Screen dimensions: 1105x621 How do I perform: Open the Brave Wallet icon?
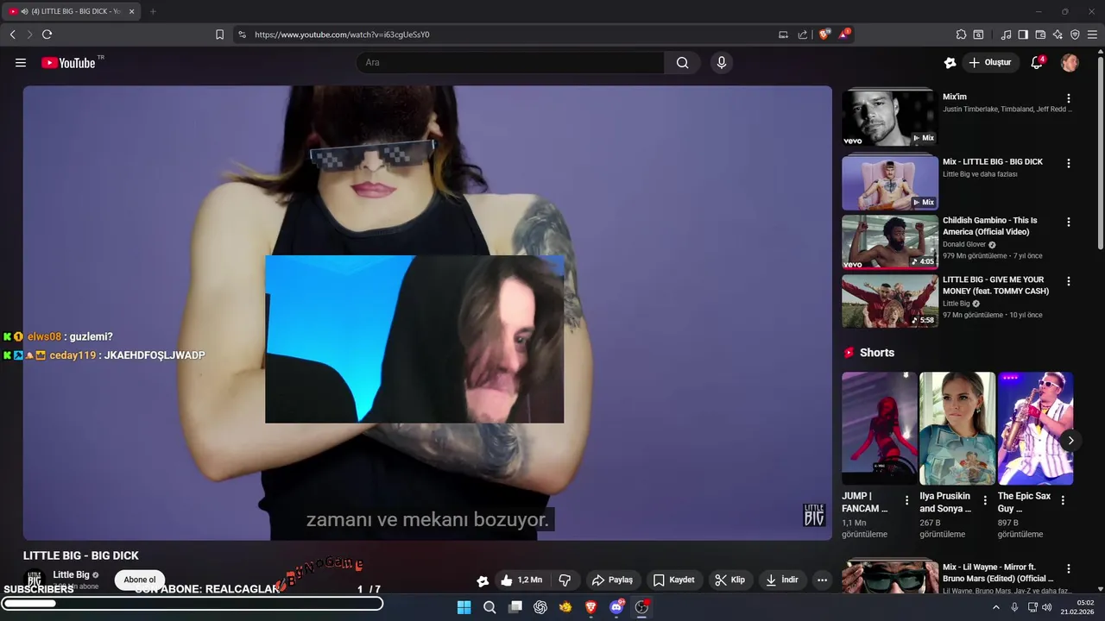tap(1040, 34)
